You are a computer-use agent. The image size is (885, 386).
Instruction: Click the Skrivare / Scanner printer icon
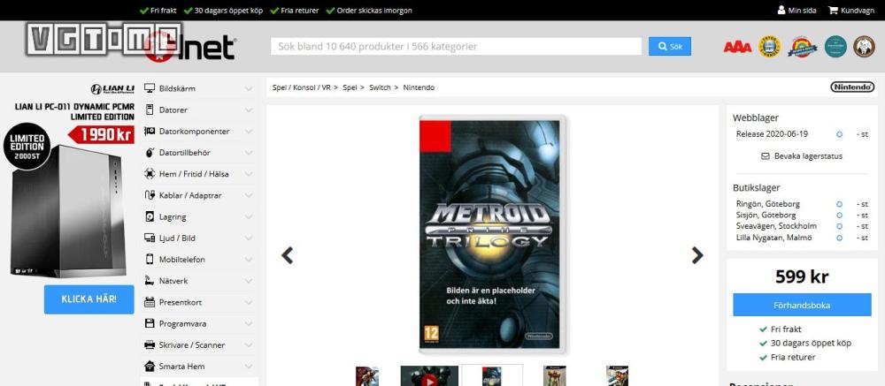pyautogui.click(x=150, y=344)
